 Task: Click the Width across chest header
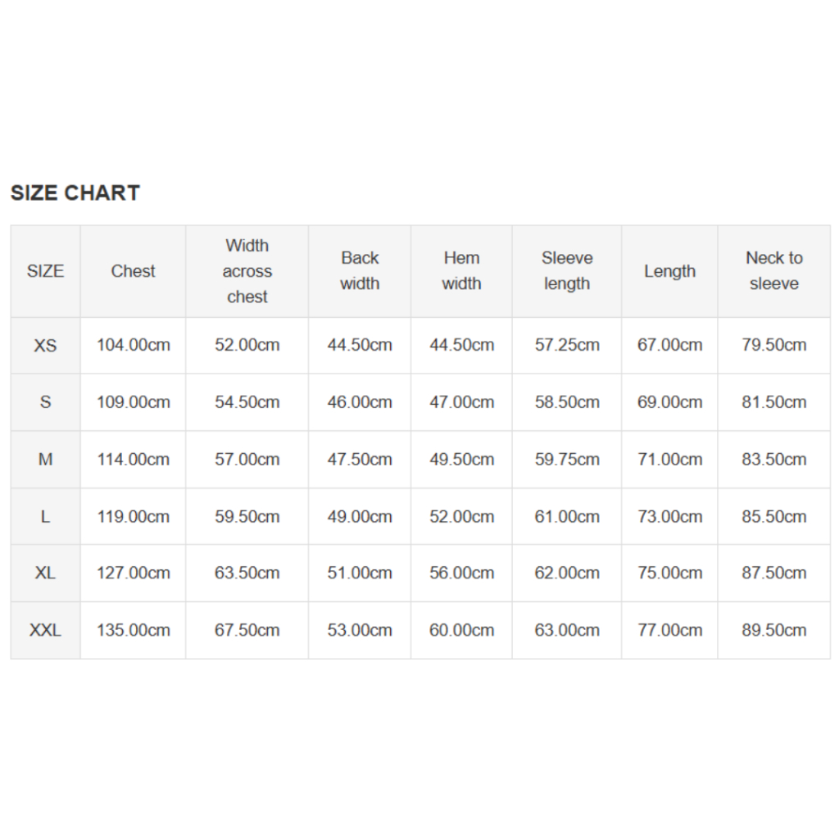pyautogui.click(x=247, y=271)
